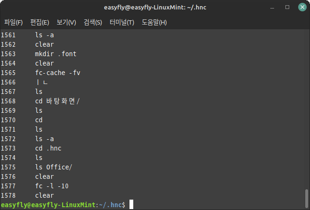This screenshot has width=310, height=210.
Task: Close the terminal window
Action: tap(302, 7)
